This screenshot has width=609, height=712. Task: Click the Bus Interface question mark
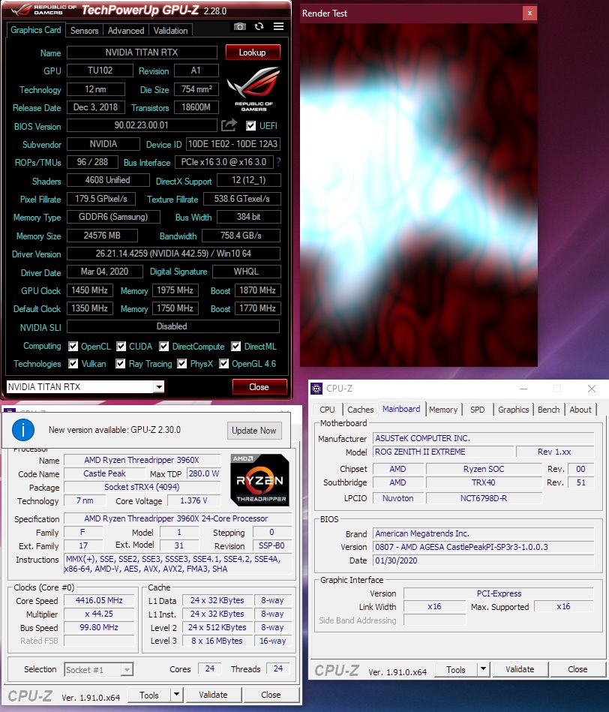coord(279,162)
